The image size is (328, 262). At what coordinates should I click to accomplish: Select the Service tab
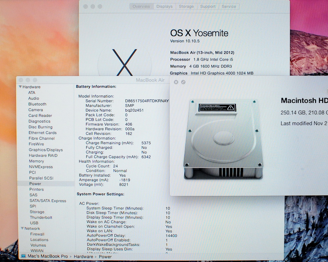[229, 7]
